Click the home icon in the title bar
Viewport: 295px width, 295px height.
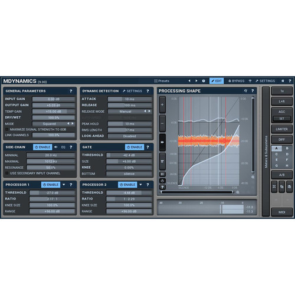point(283,81)
